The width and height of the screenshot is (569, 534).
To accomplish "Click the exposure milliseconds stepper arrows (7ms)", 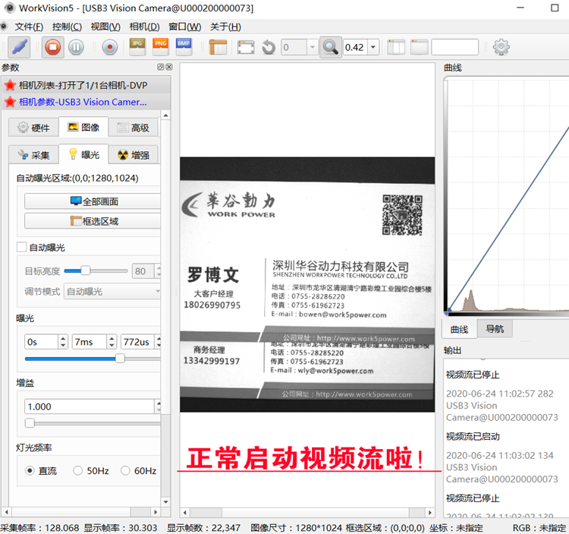I will click(x=112, y=342).
